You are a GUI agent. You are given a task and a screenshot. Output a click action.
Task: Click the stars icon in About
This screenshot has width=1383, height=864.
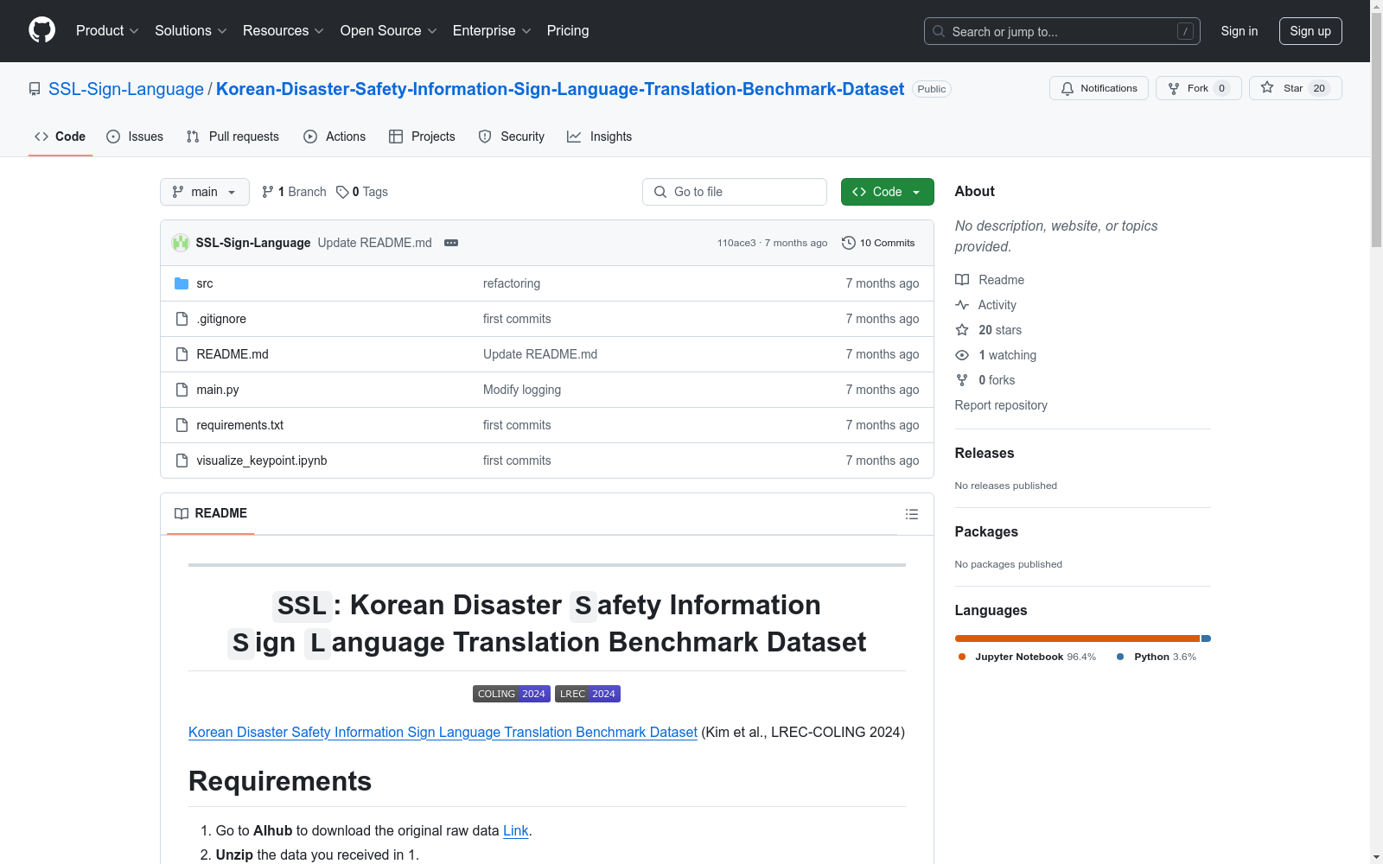(x=962, y=330)
